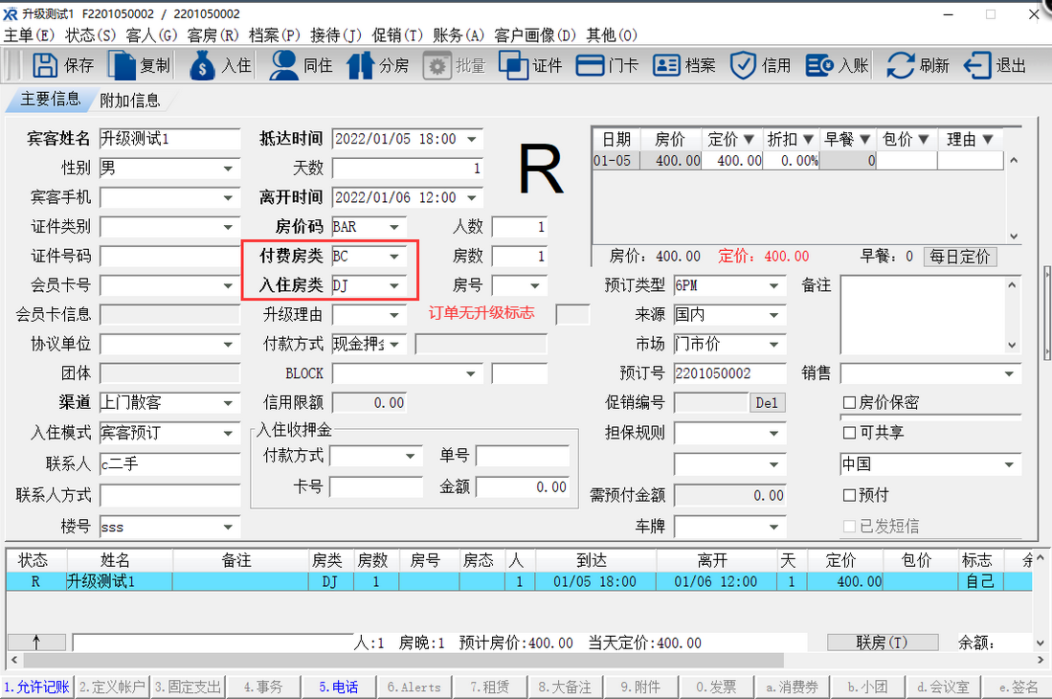This screenshot has width=1052, height=699.
Task: Click the 分房 assign room icon
Action: coord(360,65)
